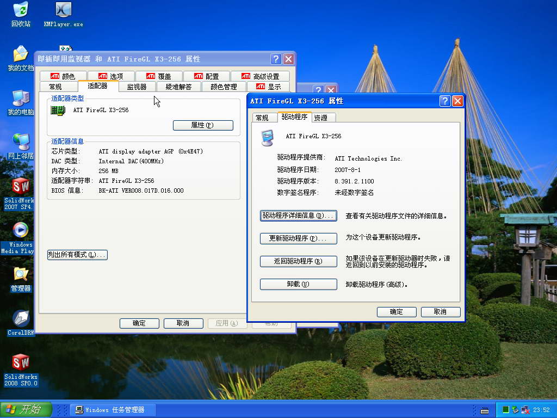Click the 列出所有模式(L)... button
Image resolution: width=557 pixels, height=418 pixels.
[77, 255]
